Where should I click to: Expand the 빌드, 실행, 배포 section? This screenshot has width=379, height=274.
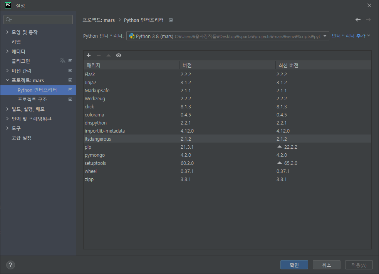click(7, 109)
